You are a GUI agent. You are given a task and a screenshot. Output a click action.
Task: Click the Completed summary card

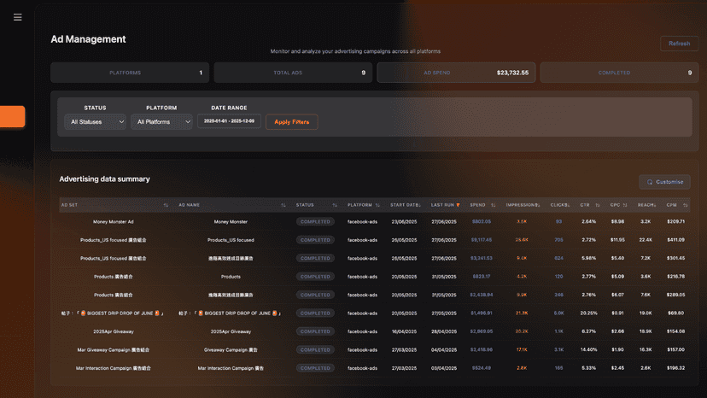pyautogui.click(x=619, y=73)
